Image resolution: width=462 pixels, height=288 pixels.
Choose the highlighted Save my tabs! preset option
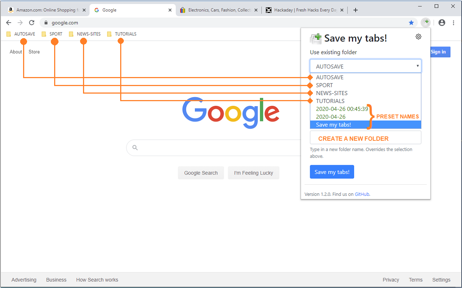click(x=365, y=125)
